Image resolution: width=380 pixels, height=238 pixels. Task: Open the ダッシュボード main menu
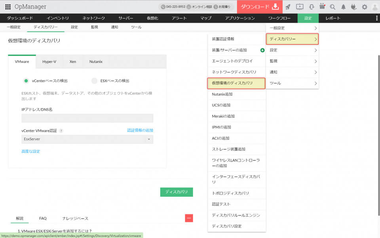coord(20,18)
